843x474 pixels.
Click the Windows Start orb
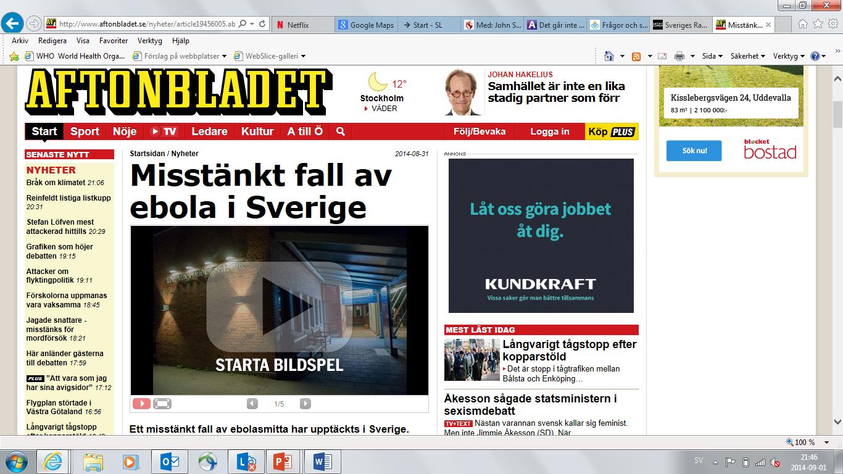(x=16, y=462)
